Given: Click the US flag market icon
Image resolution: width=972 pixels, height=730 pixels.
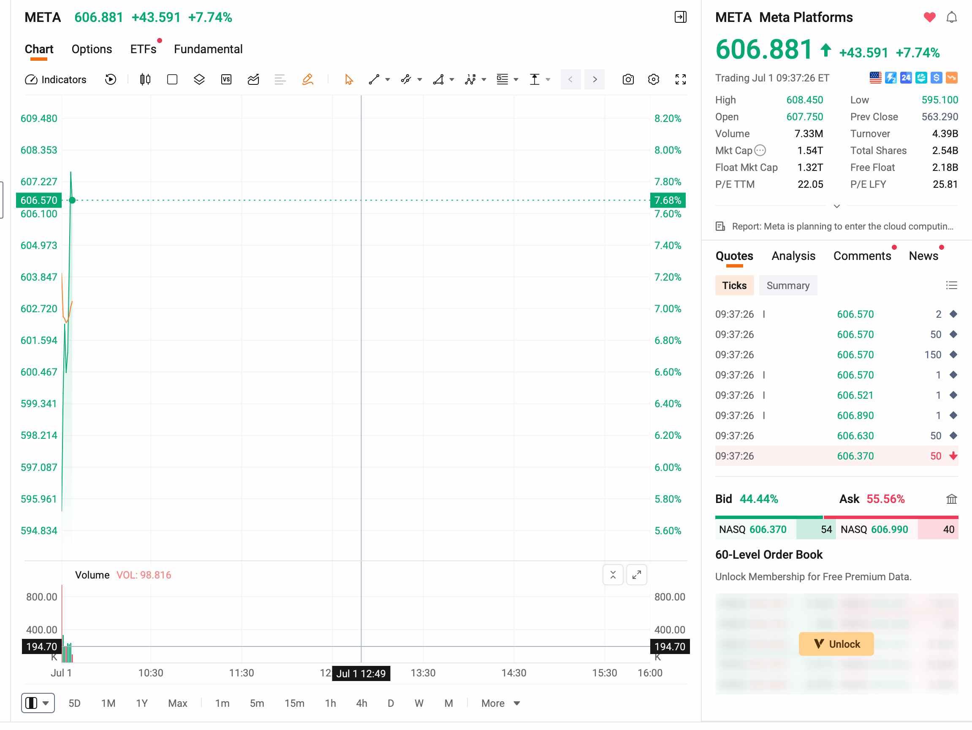Looking at the screenshot, I should click(875, 78).
